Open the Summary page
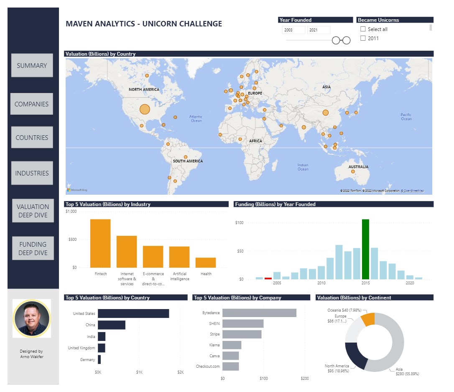Viewport: 454px width, 392px height. (x=32, y=65)
